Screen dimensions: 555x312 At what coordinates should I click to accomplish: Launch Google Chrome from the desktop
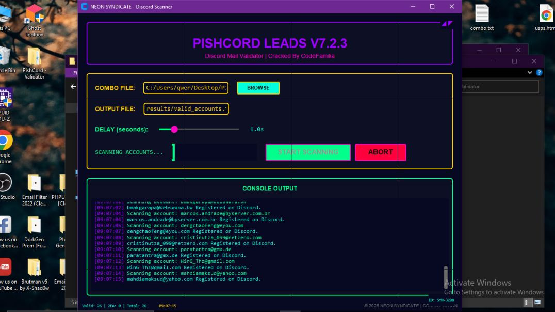(6, 147)
